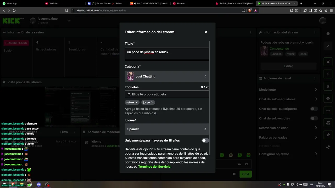Click the Editar button in stream info panel
This screenshot has width=335, height=188.
click(x=288, y=66)
